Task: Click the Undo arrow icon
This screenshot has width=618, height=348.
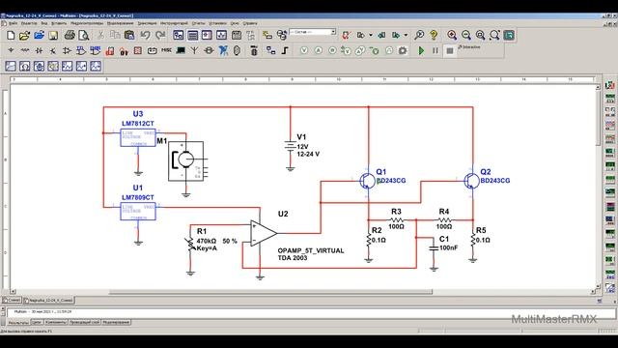Action: tap(146, 35)
